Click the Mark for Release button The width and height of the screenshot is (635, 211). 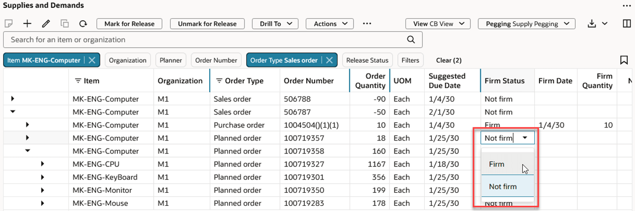click(129, 24)
